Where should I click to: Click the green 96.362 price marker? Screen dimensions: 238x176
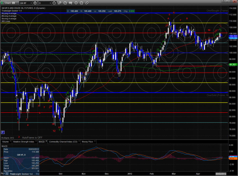232,64
